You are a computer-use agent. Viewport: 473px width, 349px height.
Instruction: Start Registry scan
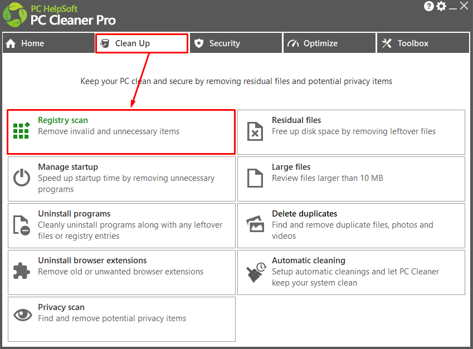121,132
